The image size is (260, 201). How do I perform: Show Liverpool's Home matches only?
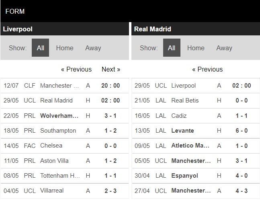tap(65, 48)
